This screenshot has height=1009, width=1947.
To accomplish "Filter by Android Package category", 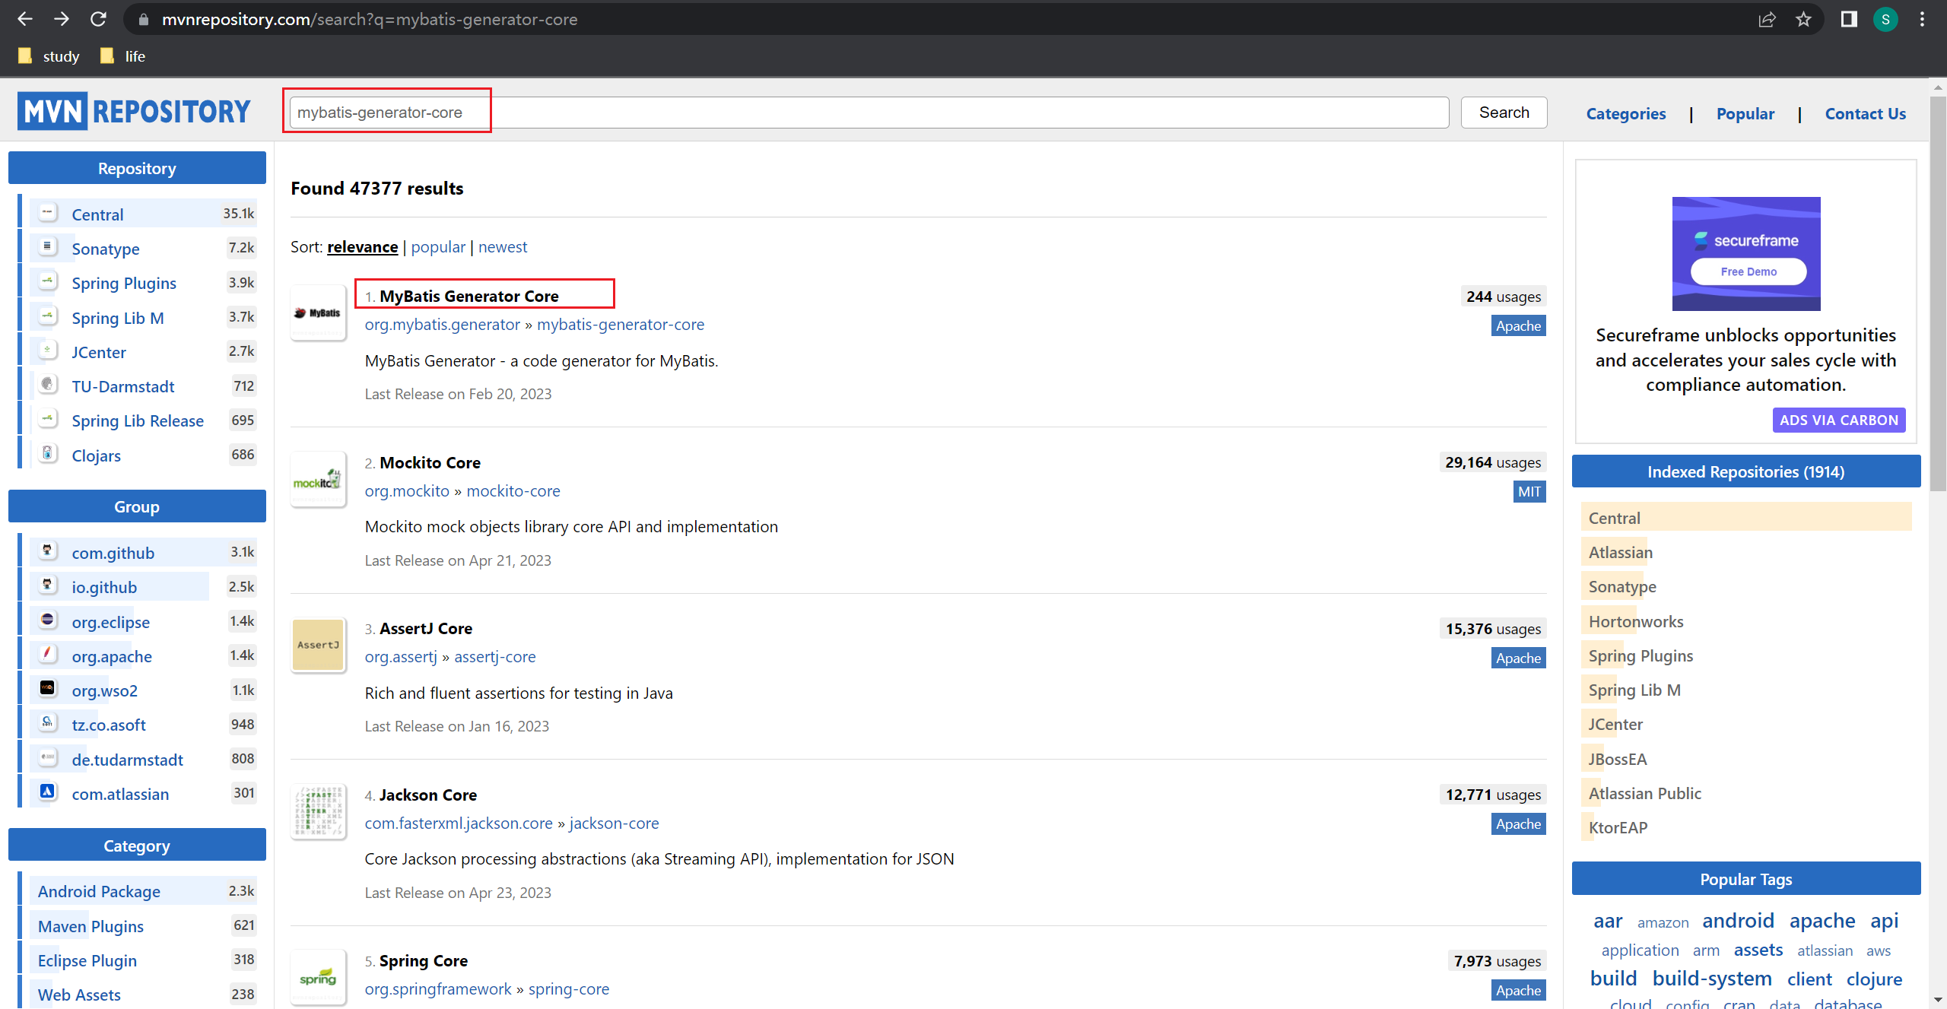I will (99, 892).
